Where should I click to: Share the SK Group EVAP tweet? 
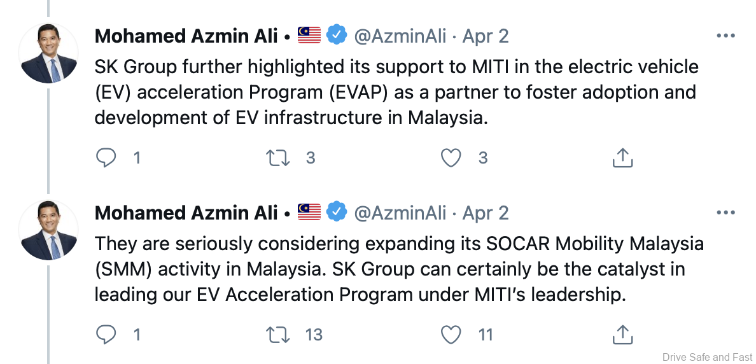pyautogui.click(x=622, y=157)
